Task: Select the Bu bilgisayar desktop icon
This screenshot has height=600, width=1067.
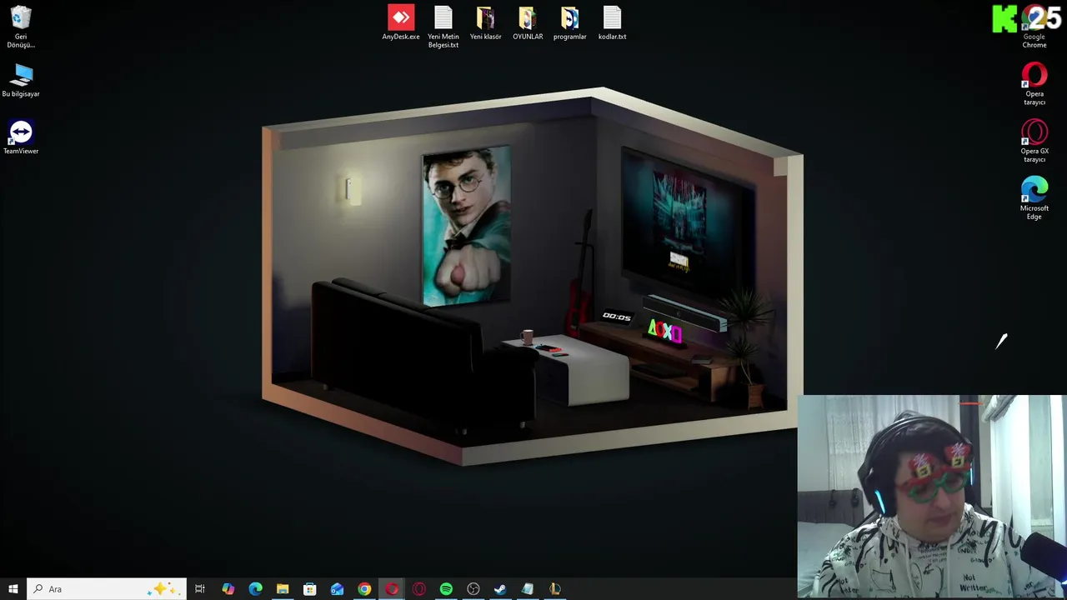Action: tap(21, 80)
